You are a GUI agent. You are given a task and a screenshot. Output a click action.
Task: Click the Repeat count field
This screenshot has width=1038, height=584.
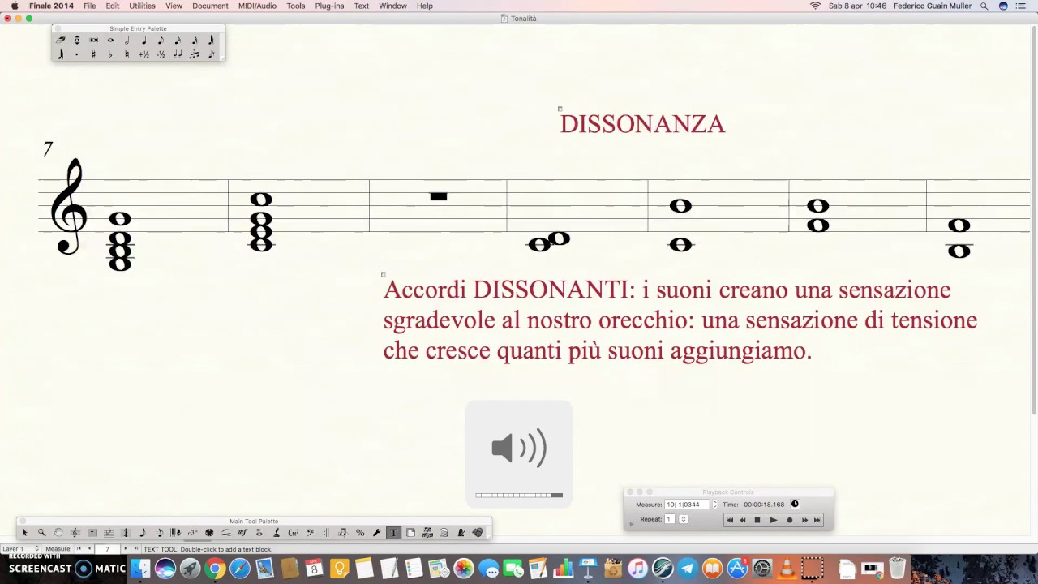[x=670, y=519]
